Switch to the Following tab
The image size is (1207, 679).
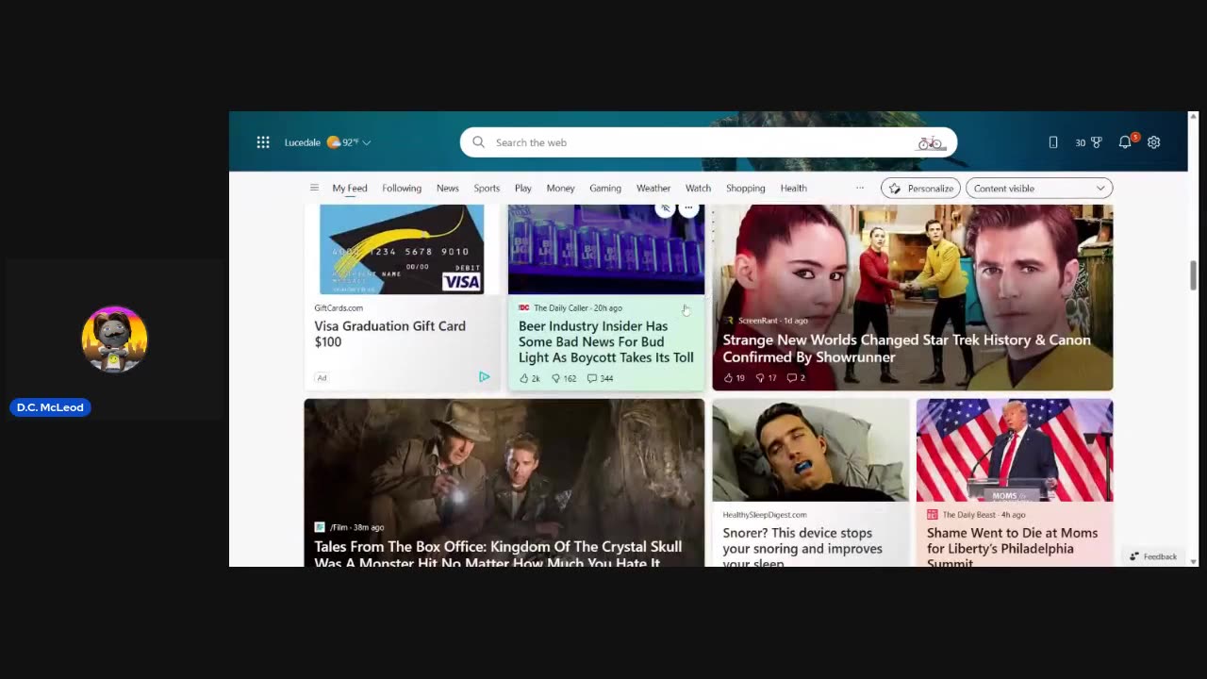point(402,189)
